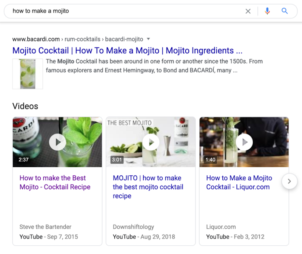Open 'How to Make a Mojito Cocktail' link

239,183
